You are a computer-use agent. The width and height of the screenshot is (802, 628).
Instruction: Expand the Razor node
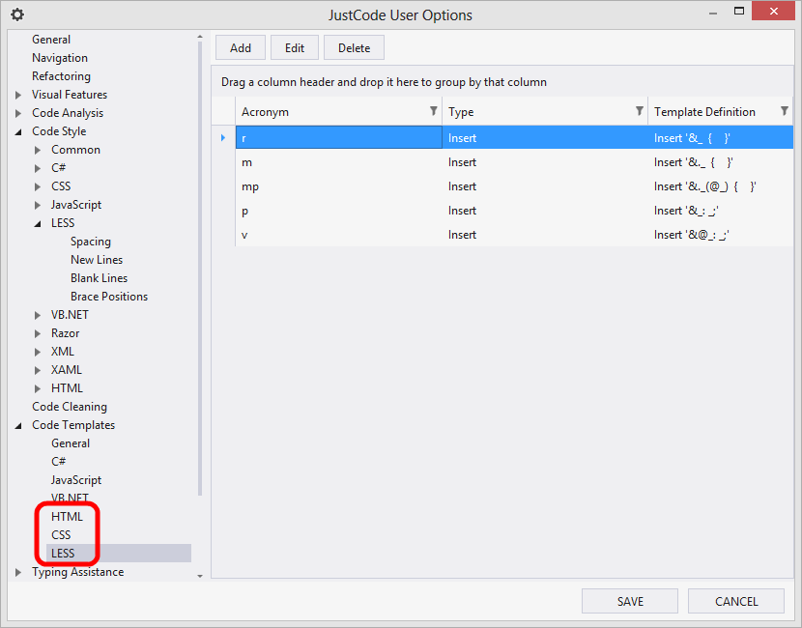(38, 334)
